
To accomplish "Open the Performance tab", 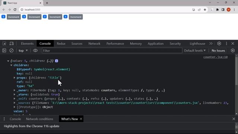I will coord(115,44).
